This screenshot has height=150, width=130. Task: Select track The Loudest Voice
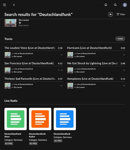[x=30, y=48]
